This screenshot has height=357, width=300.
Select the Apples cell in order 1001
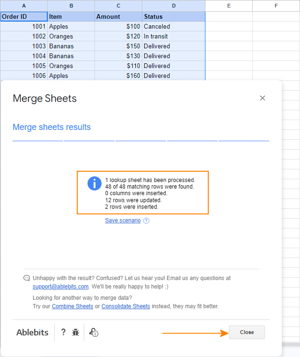click(71, 26)
